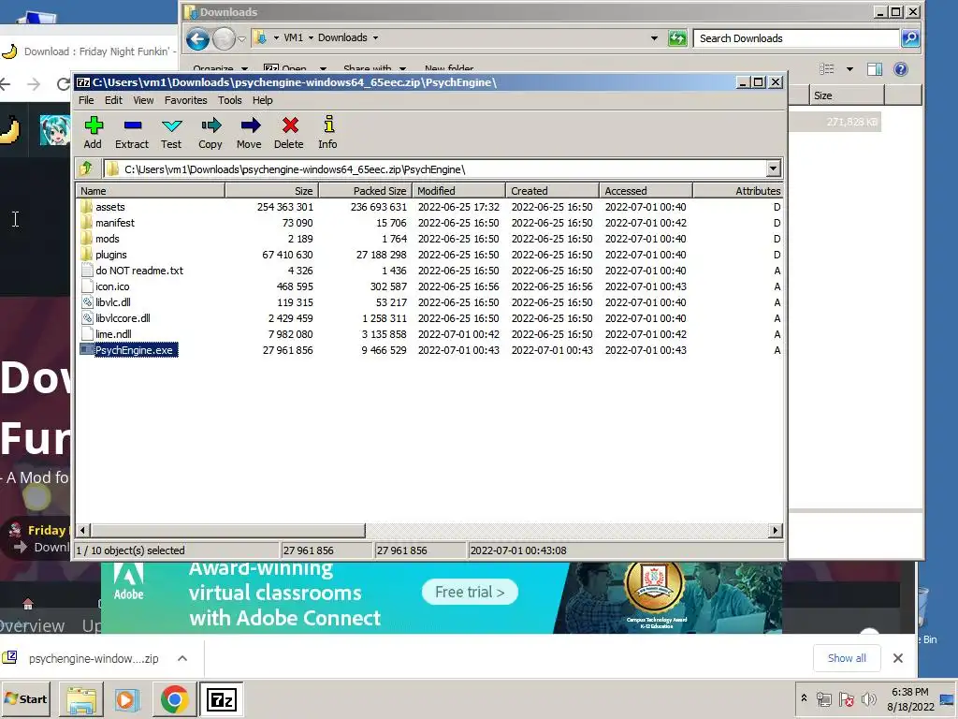Click the horizontal scrollbar left arrow
Image resolution: width=958 pixels, height=719 pixels.
pos(83,530)
